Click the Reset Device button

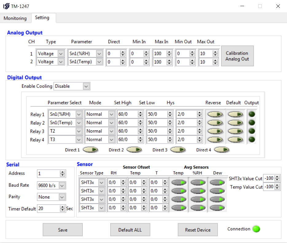[x=198, y=230]
